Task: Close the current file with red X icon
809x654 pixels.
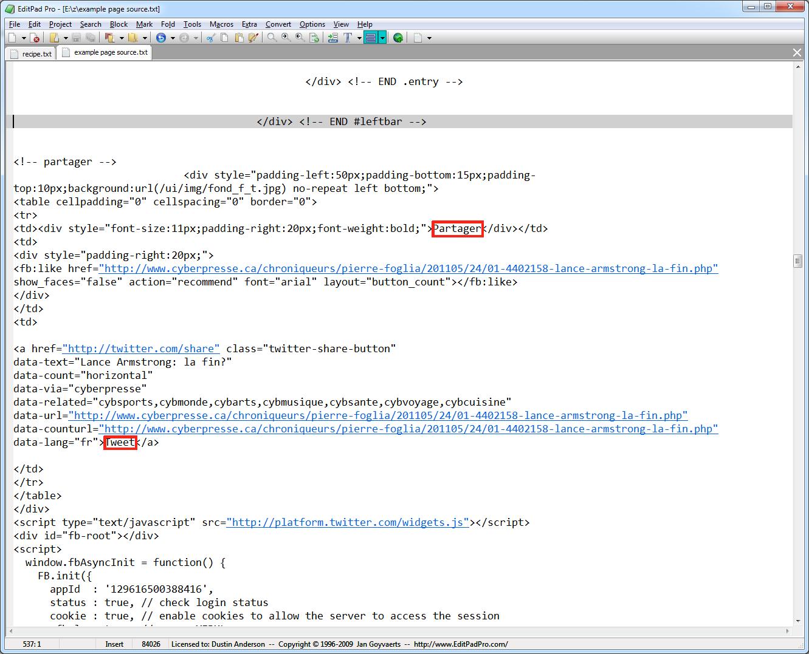Action: click(35, 38)
